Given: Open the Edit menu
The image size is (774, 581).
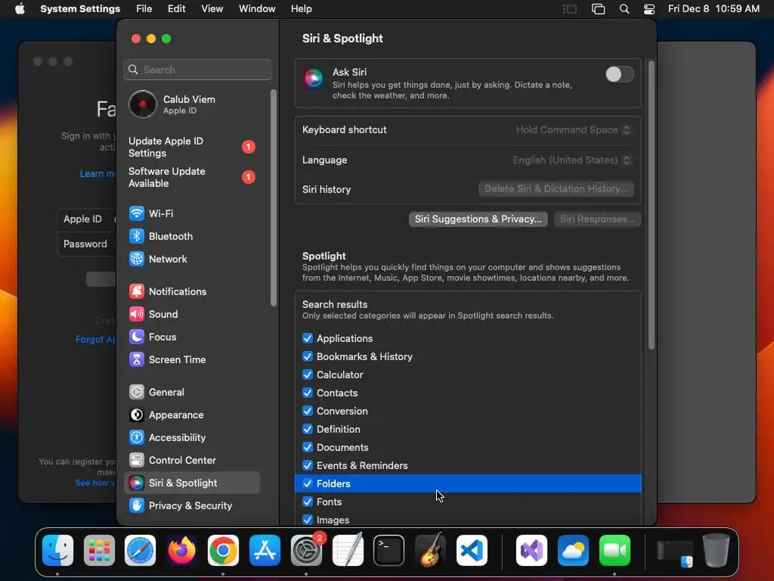Looking at the screenshot, I should tap(176, 9).
